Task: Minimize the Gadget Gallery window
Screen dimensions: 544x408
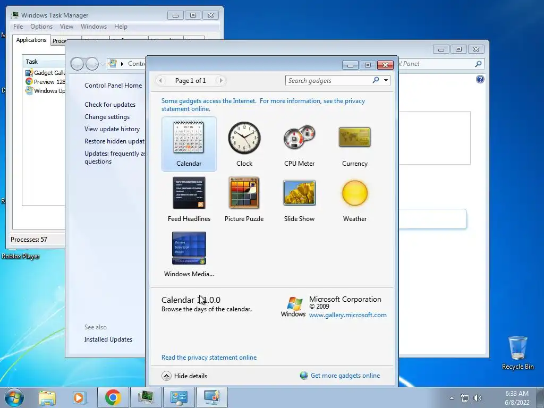Action: (x=351, y=65)
